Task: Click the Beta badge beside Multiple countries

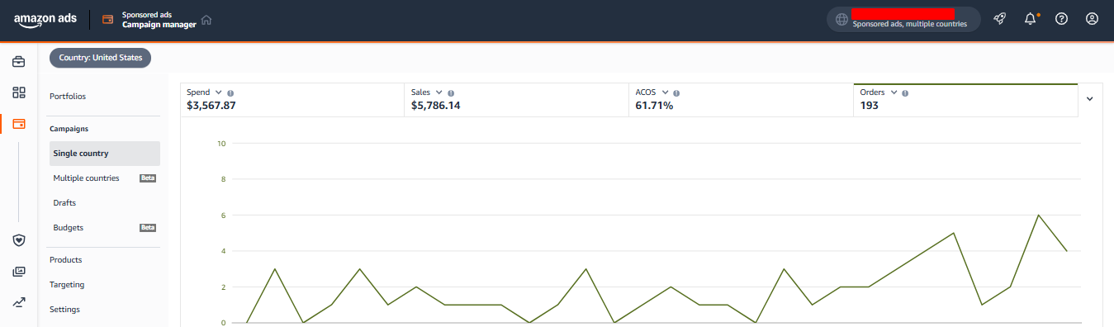Action: pos(148,178)
